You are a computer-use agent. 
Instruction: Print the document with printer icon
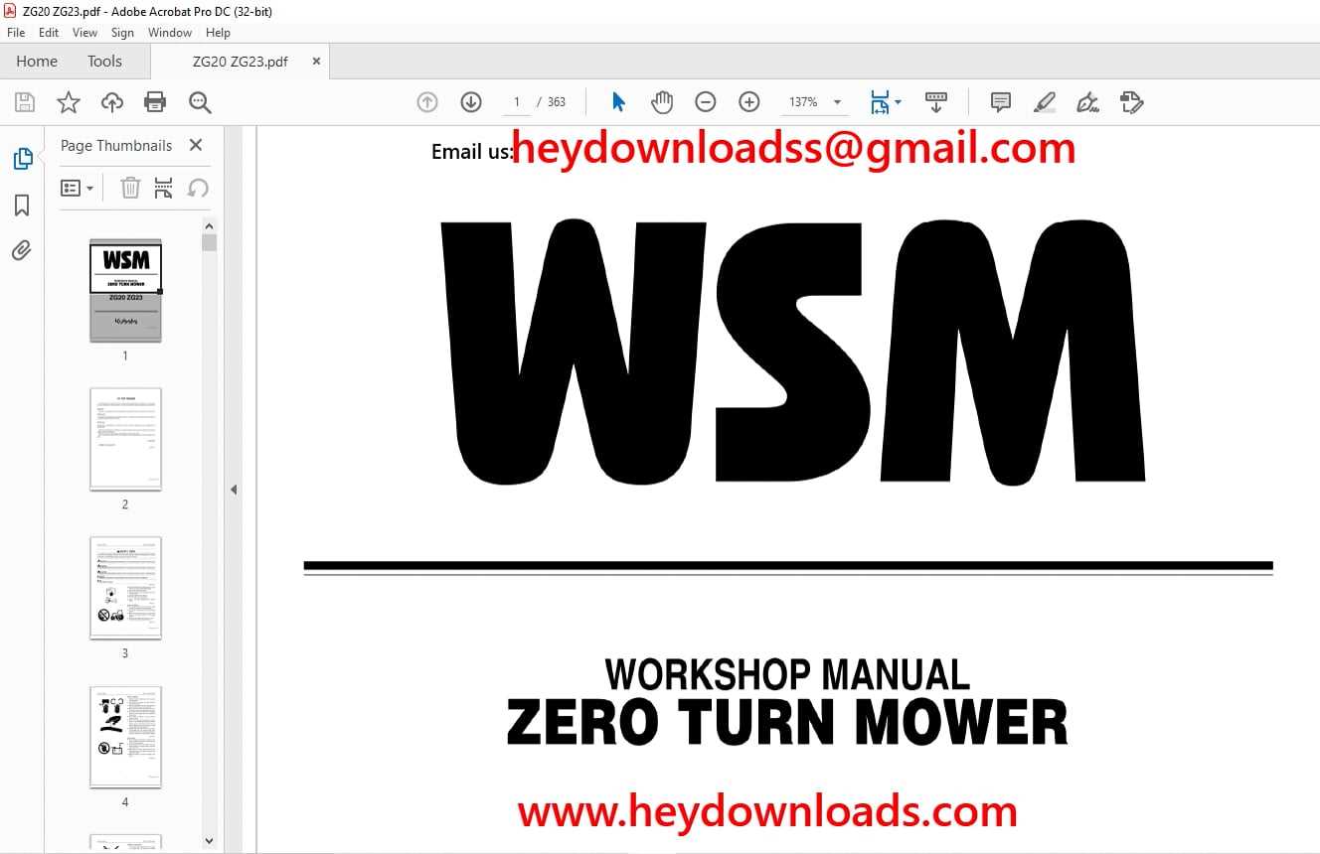coord(155,102)
